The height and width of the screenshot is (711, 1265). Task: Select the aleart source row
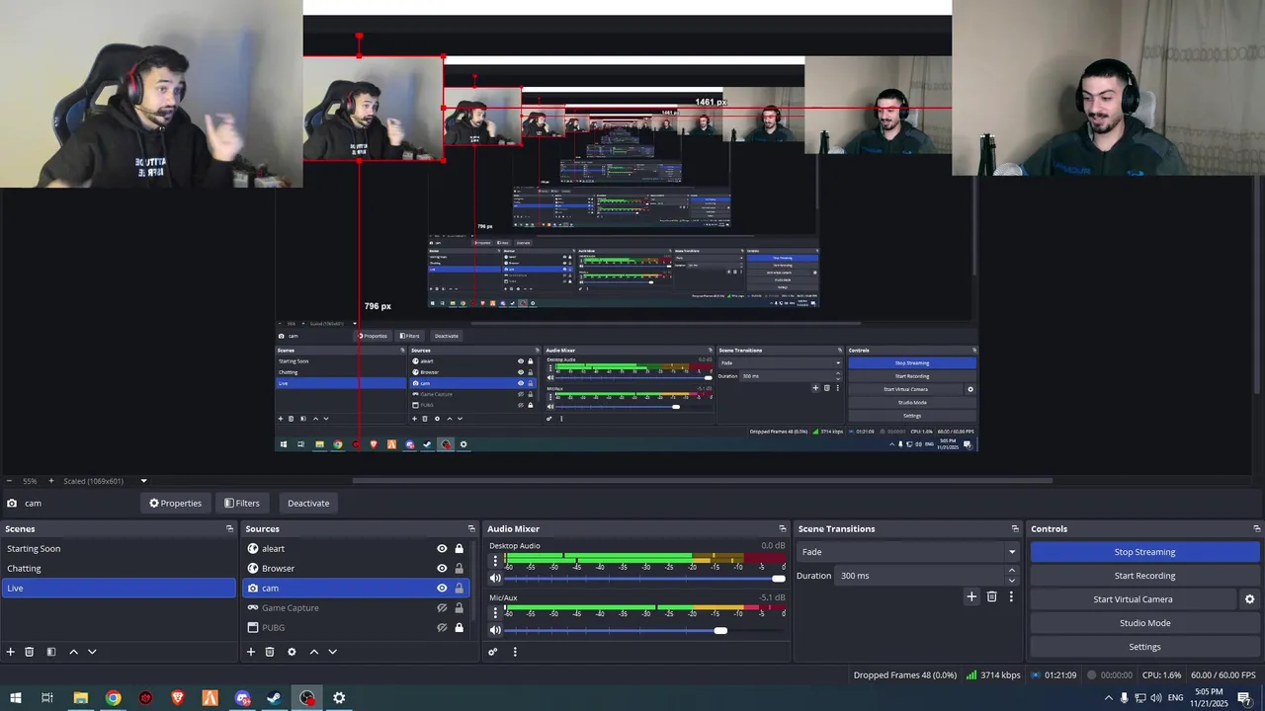(x=356, y=549)
